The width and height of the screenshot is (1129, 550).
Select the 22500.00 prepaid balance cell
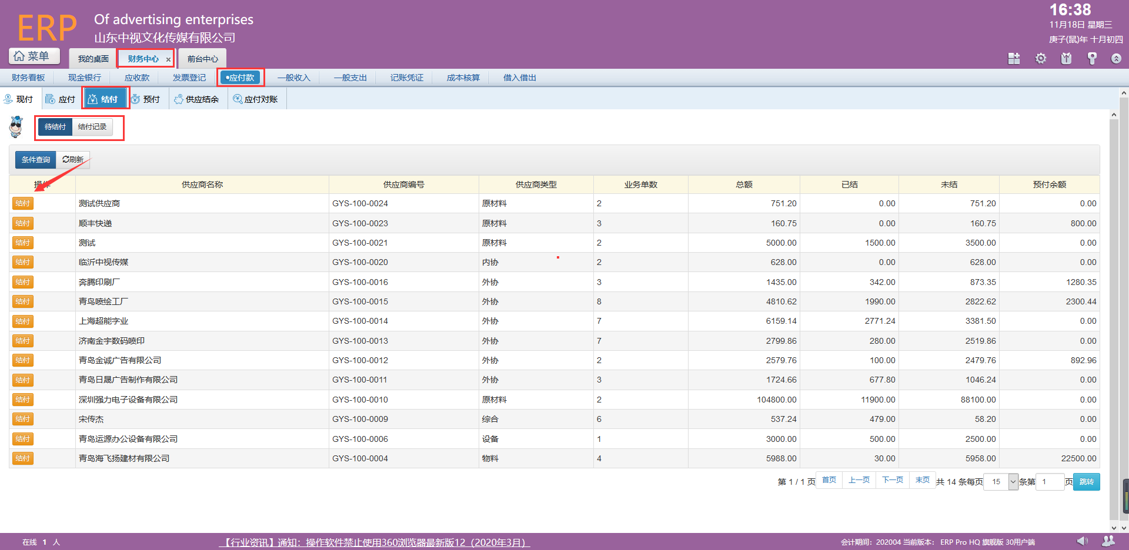click(1050, 458)
